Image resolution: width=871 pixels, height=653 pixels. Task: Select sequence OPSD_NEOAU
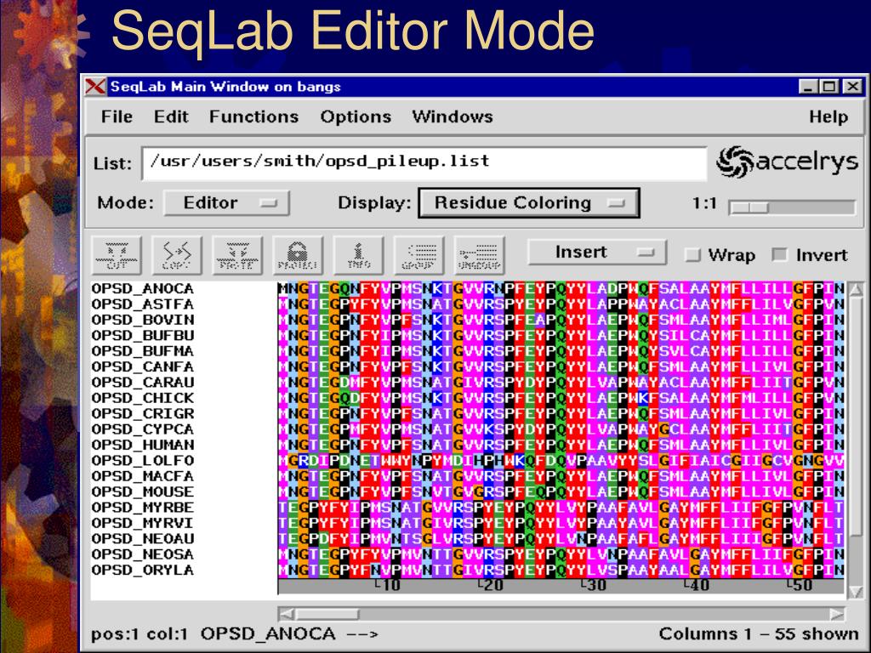(x=143, y=538)
